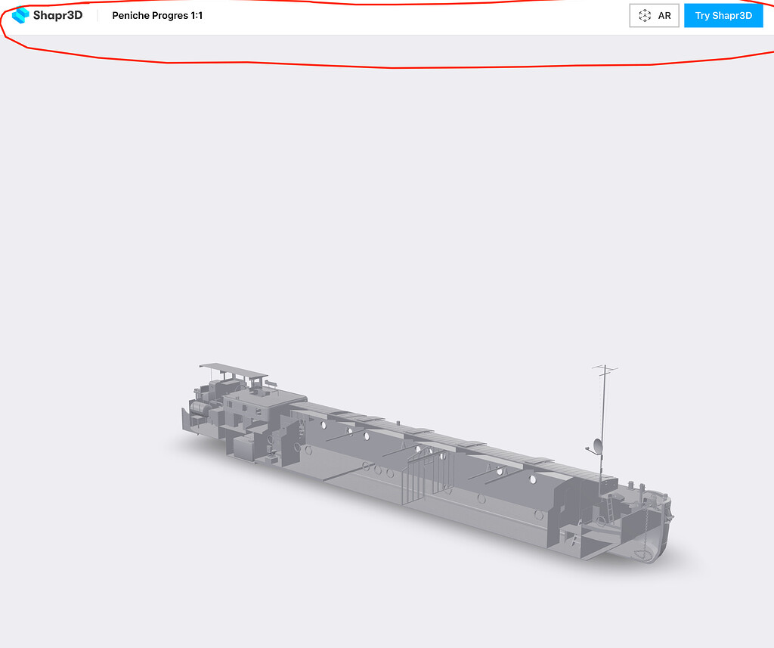Click the Peniche Progres 1:1 title

tap(156, 15)
